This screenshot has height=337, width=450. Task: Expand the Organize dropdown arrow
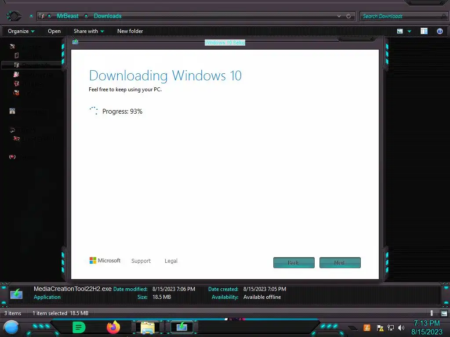pyautogui.click(x=33, y=31)
